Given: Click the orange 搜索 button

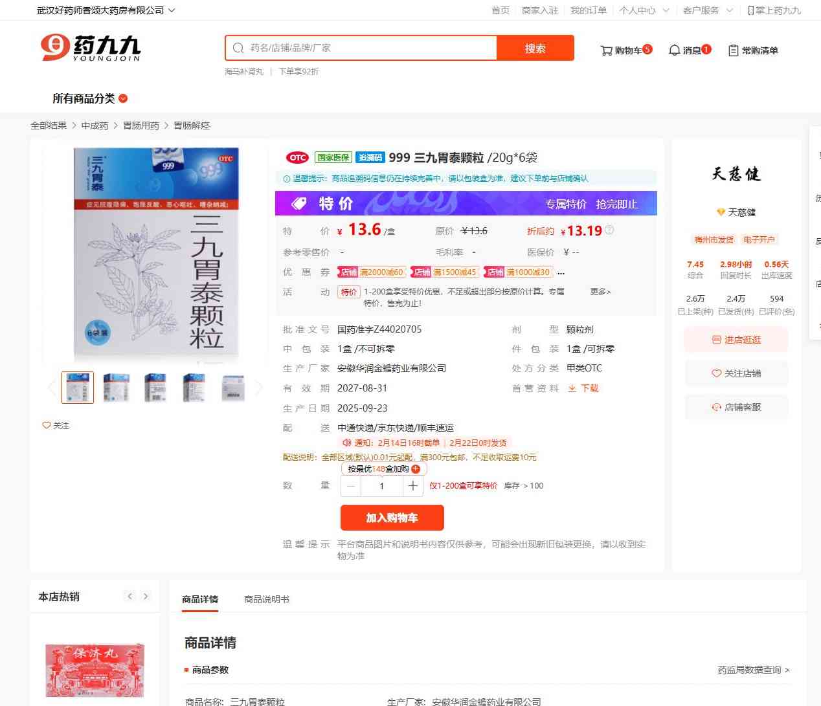Looking at the screenshot, I should (535, 48).
